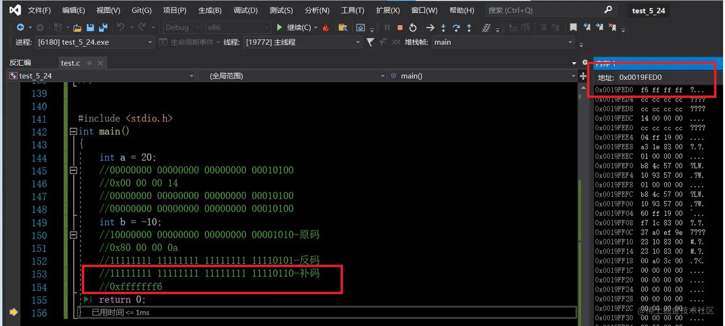Click the step over icon
725x326 pixels.
[456, 28]
